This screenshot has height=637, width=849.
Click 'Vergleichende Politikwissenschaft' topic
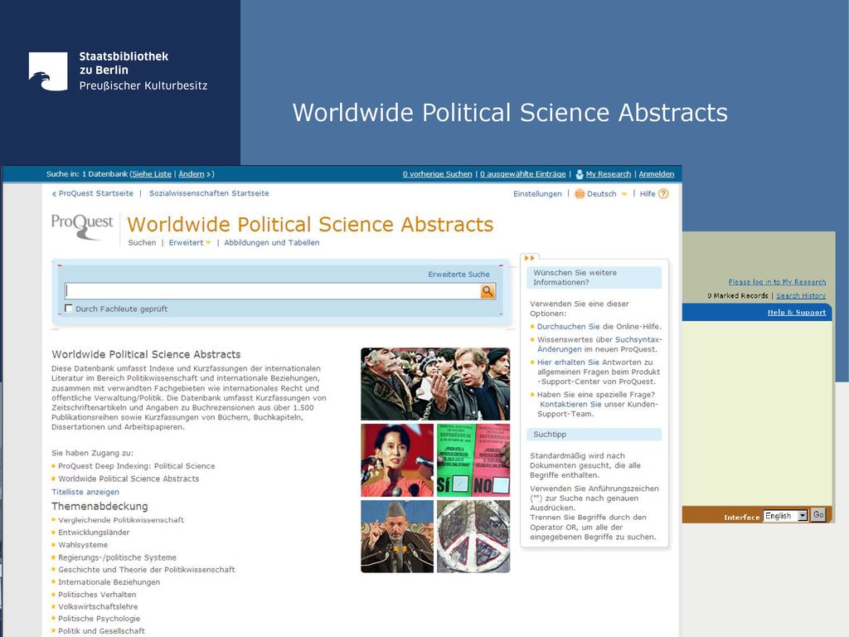[x=121, y=520]
